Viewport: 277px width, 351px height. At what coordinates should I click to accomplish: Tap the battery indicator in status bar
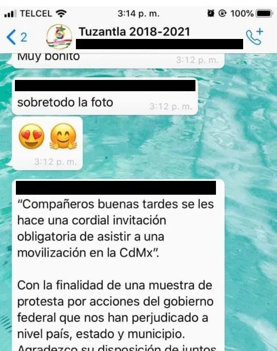(265, 13)
